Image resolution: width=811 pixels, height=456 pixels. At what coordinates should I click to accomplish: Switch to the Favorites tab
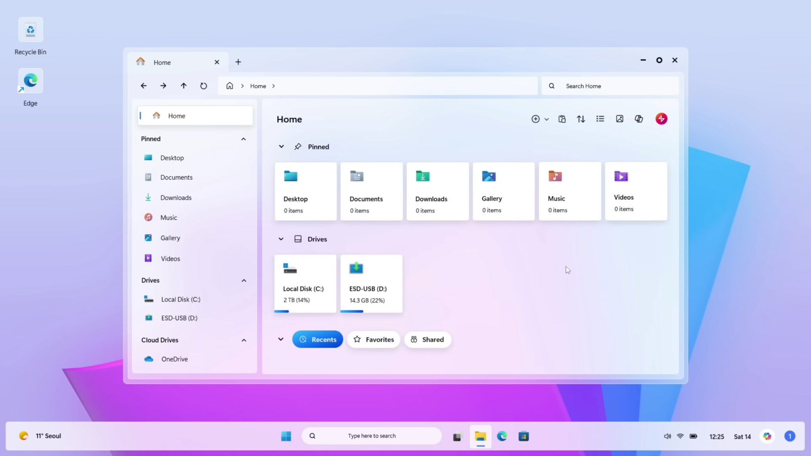[x=373, y=339]
